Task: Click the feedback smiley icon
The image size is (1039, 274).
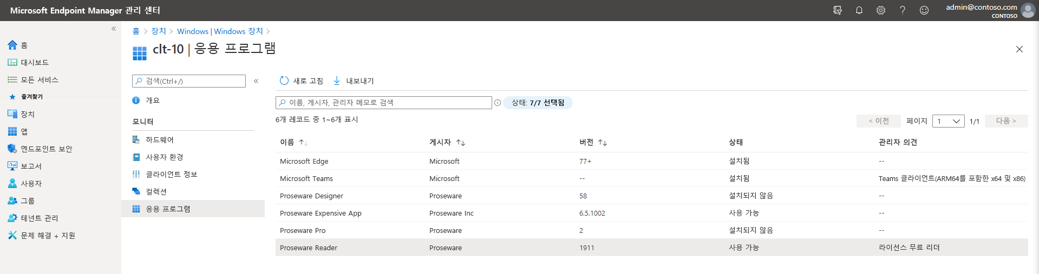Action: [x=924, y=10]
